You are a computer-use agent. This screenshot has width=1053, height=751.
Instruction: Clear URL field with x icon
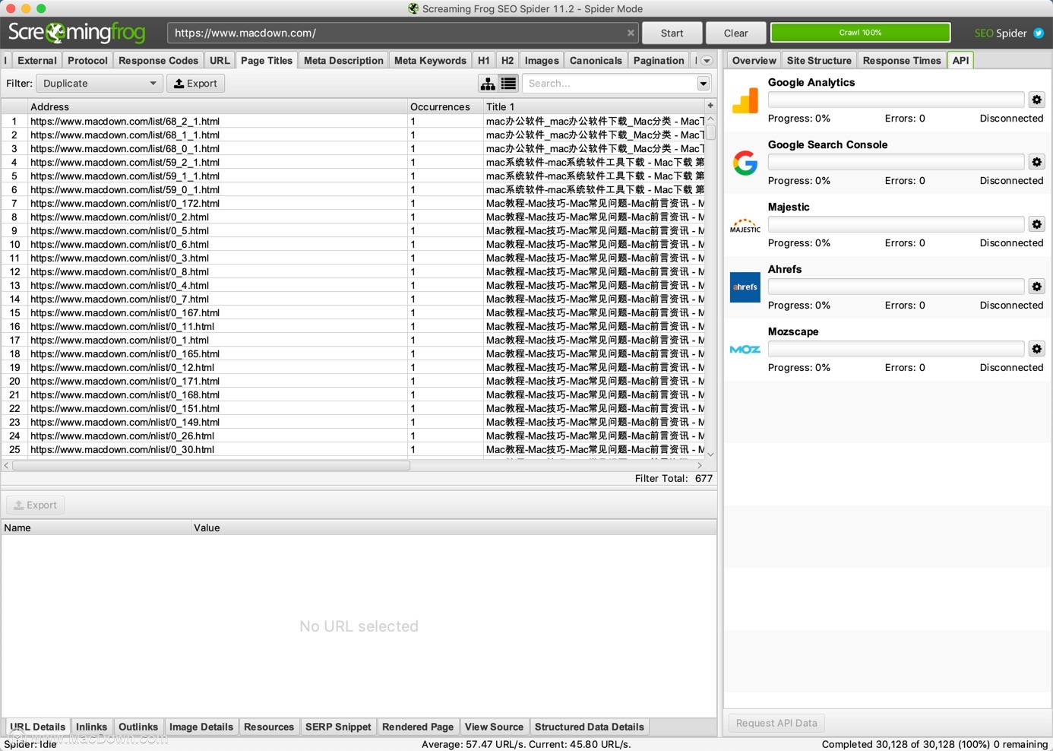(631, 33)
